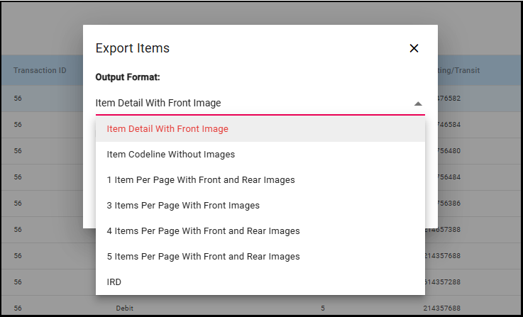The image size is (523, 317).
Task: Close the Export Items dialog
Action: (414, 48)
